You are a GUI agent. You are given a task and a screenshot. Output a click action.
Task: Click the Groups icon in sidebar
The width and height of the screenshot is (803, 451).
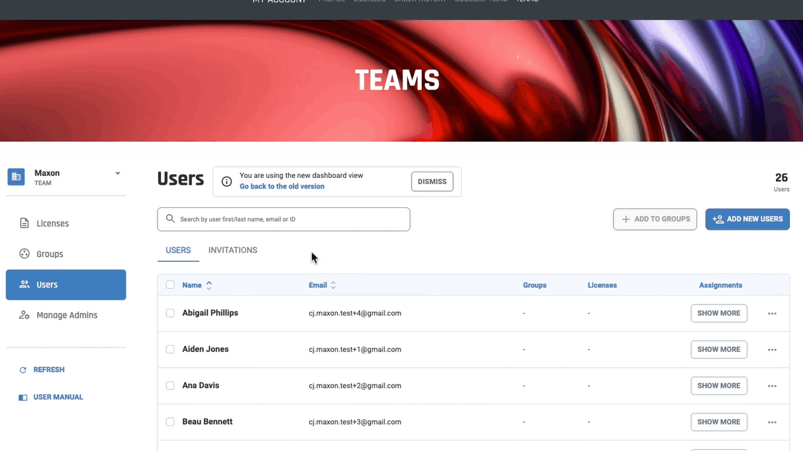[24, 254]
